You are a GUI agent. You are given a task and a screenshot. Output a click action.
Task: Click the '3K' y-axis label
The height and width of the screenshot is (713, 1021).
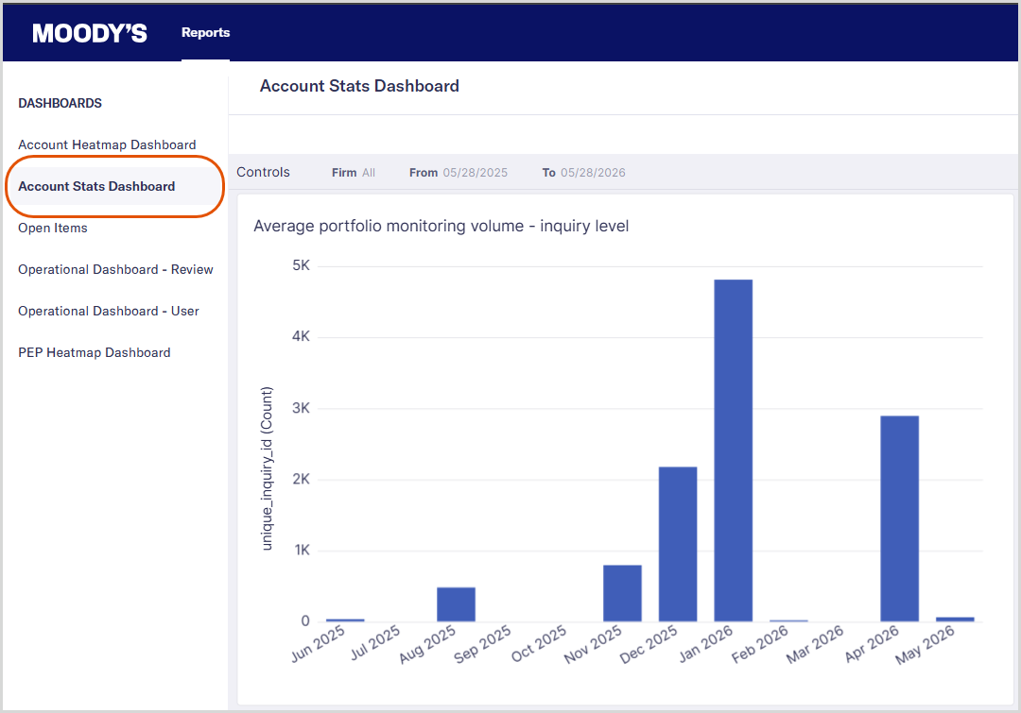(x=301, y=408)
